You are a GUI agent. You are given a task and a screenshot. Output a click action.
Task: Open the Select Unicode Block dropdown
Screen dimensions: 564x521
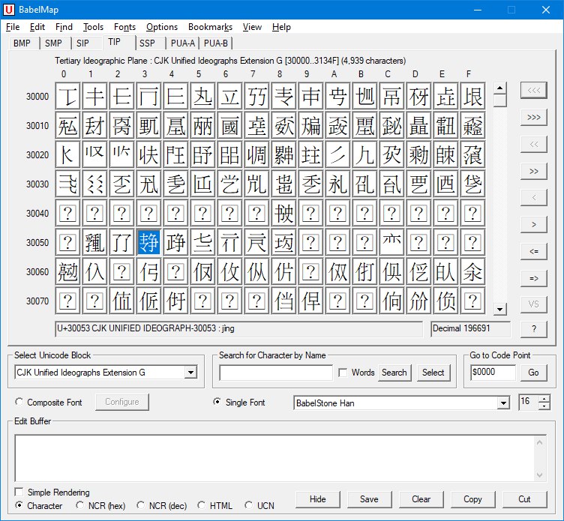coord(190,373)
